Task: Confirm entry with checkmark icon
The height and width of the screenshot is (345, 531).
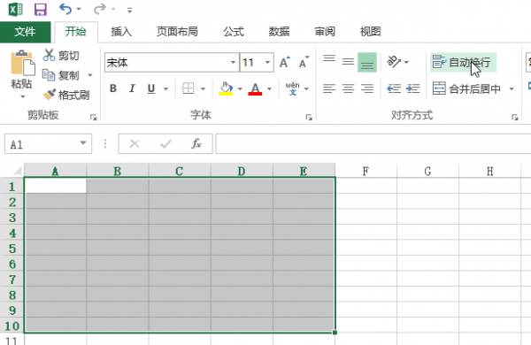Action: coord(165,144)
